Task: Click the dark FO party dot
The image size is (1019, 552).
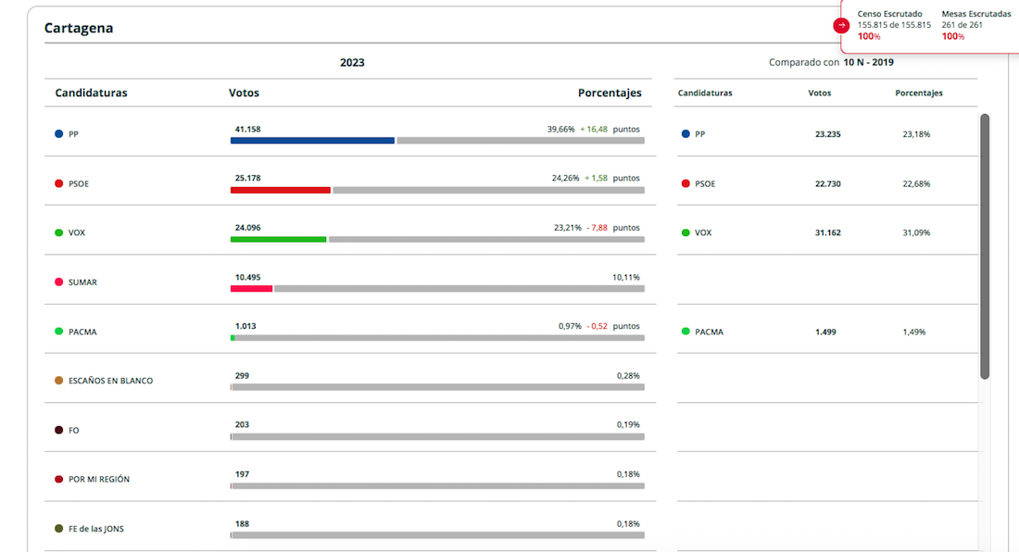Action: pos(59,430)
